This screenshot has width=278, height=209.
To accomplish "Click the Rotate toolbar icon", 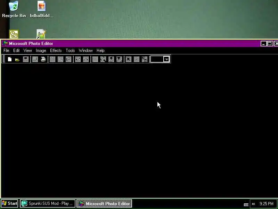I will pos(145,59).
